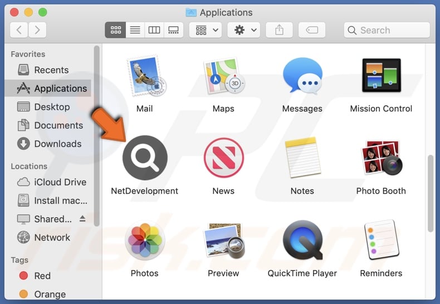Open the Install mac... volume
This screenshot has height=304, width=440.
click(x=48, y=200)
